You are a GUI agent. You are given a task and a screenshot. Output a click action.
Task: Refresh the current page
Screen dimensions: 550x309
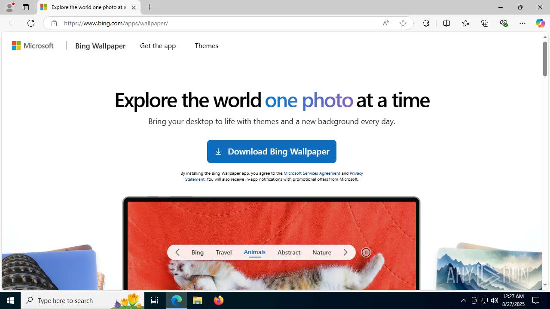(x=31, y=23)
